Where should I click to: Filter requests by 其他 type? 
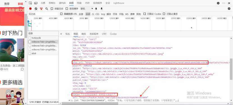(138, 14)
